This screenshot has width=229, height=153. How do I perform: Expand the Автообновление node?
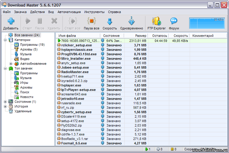pos(11,64)
